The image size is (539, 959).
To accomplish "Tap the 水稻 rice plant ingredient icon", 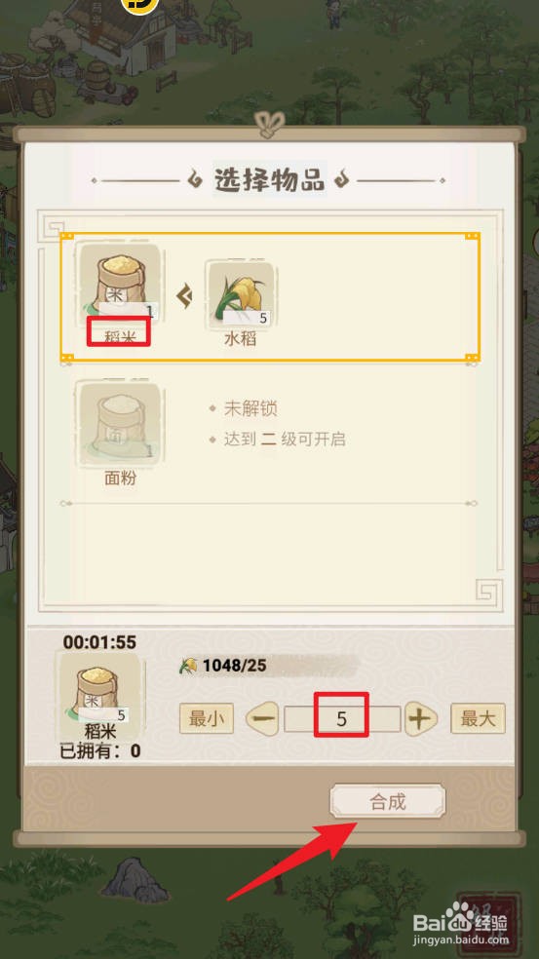I will coord(240,293).
